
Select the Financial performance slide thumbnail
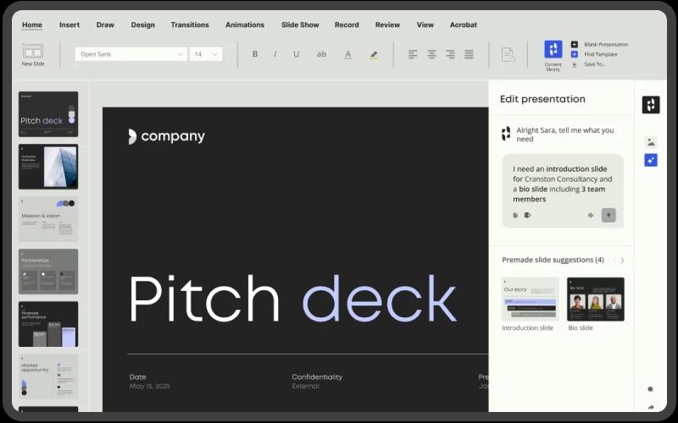pyautogui.click(x=48, y=324)
